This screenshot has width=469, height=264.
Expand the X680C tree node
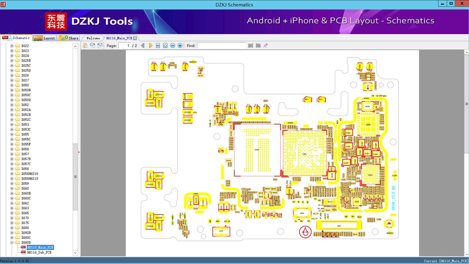tap(12, 238)
